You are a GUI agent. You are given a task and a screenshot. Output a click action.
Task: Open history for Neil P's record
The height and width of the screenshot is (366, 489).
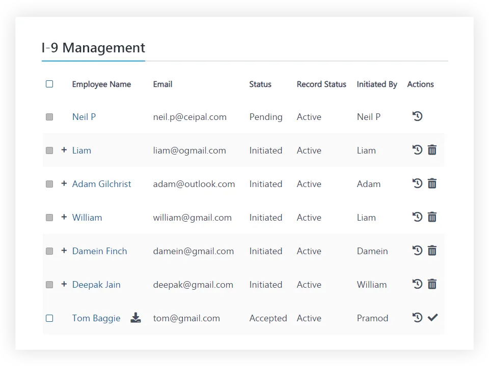point(417,116)
